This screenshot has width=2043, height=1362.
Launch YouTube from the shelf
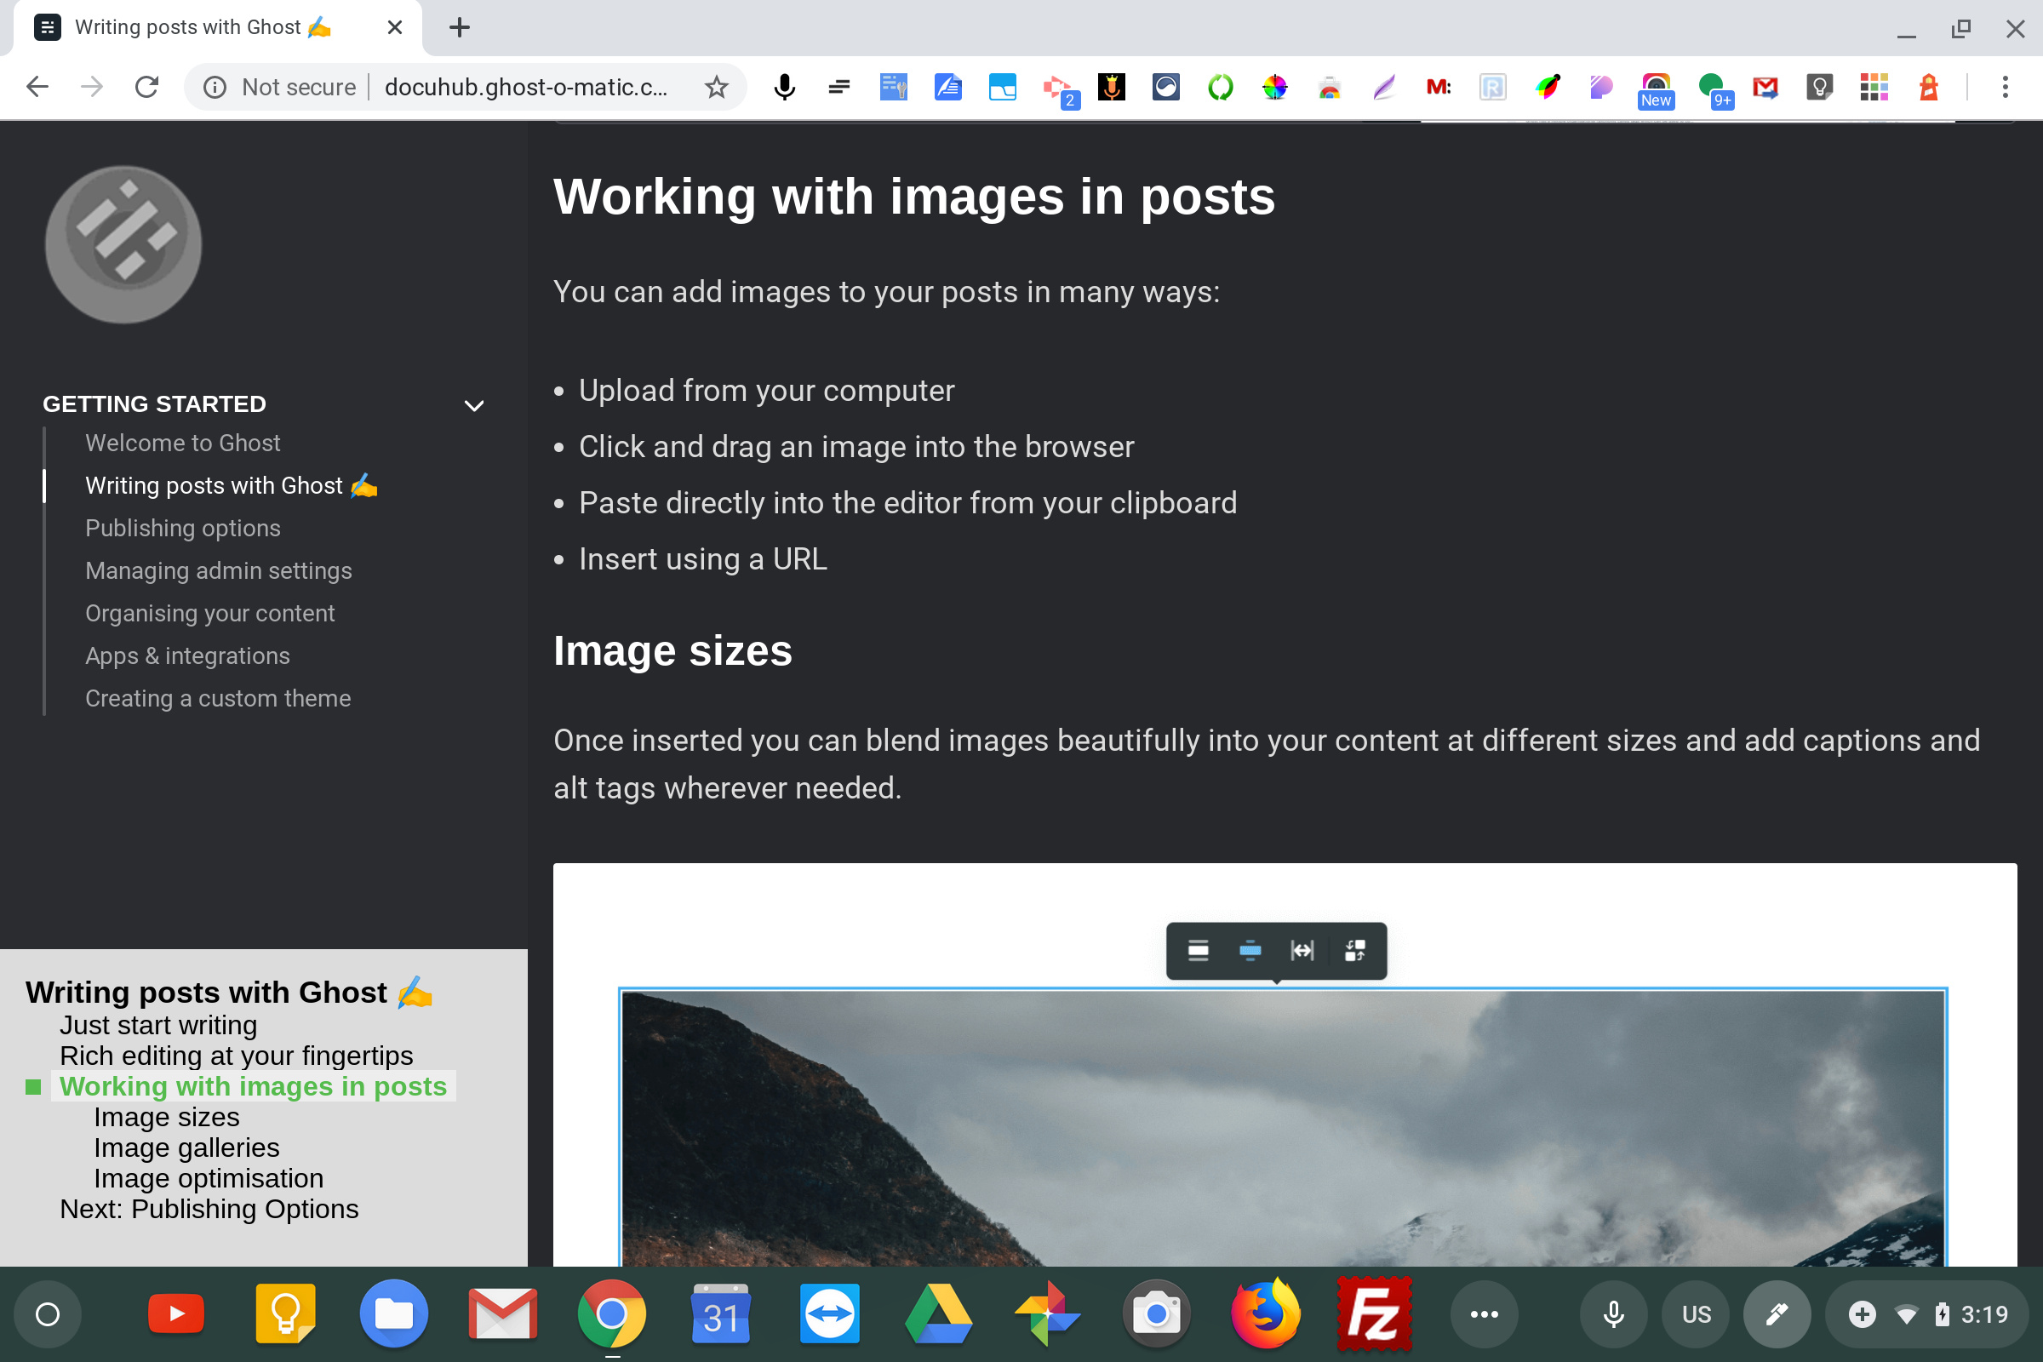(175, 1313)
